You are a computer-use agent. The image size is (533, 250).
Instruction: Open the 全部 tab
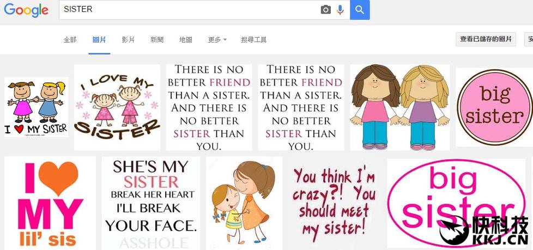(70, 40)
